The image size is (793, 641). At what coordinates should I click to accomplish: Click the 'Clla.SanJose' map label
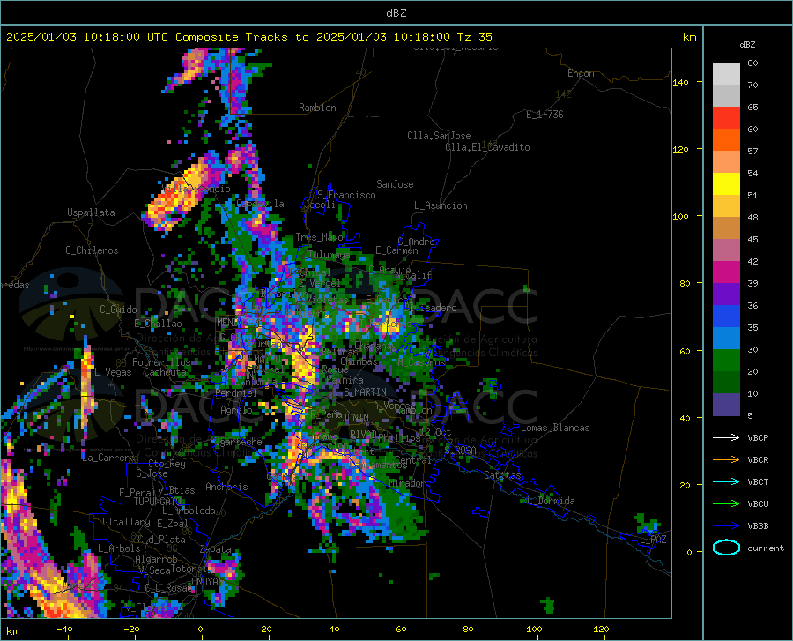(x=439, y=136)
